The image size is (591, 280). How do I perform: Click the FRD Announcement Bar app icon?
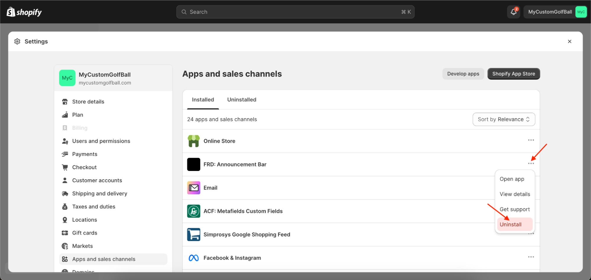tap(194, 165)
